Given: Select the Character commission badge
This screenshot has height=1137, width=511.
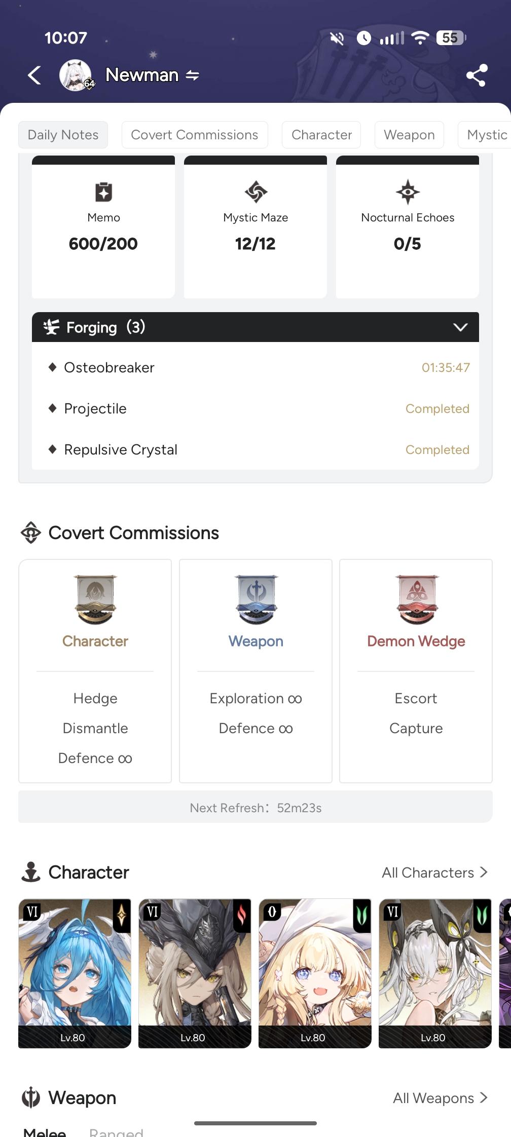Looking at the screenshot, I should 95,599.
